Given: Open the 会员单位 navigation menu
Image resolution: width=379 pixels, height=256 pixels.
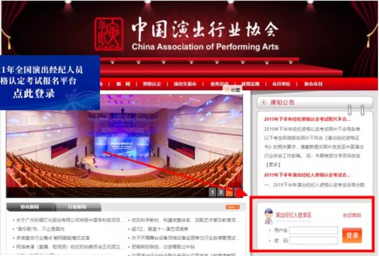Looking at the screenshot, I should coord(281,84).
